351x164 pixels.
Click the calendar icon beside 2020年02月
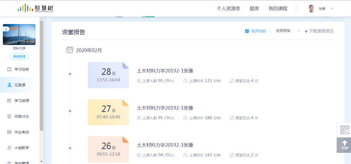coord(70,50)
